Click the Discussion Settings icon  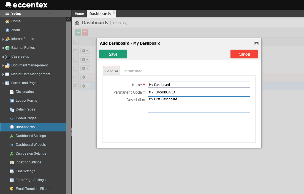pyautogui.click(x=12, y=154)
